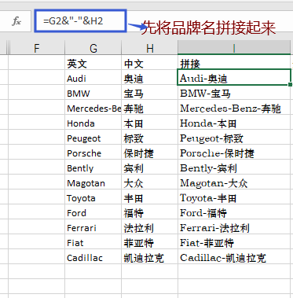Click cell 宾利 in column H
The width and height of the screenshot is (293, 298).
click(x=150, y=167)
